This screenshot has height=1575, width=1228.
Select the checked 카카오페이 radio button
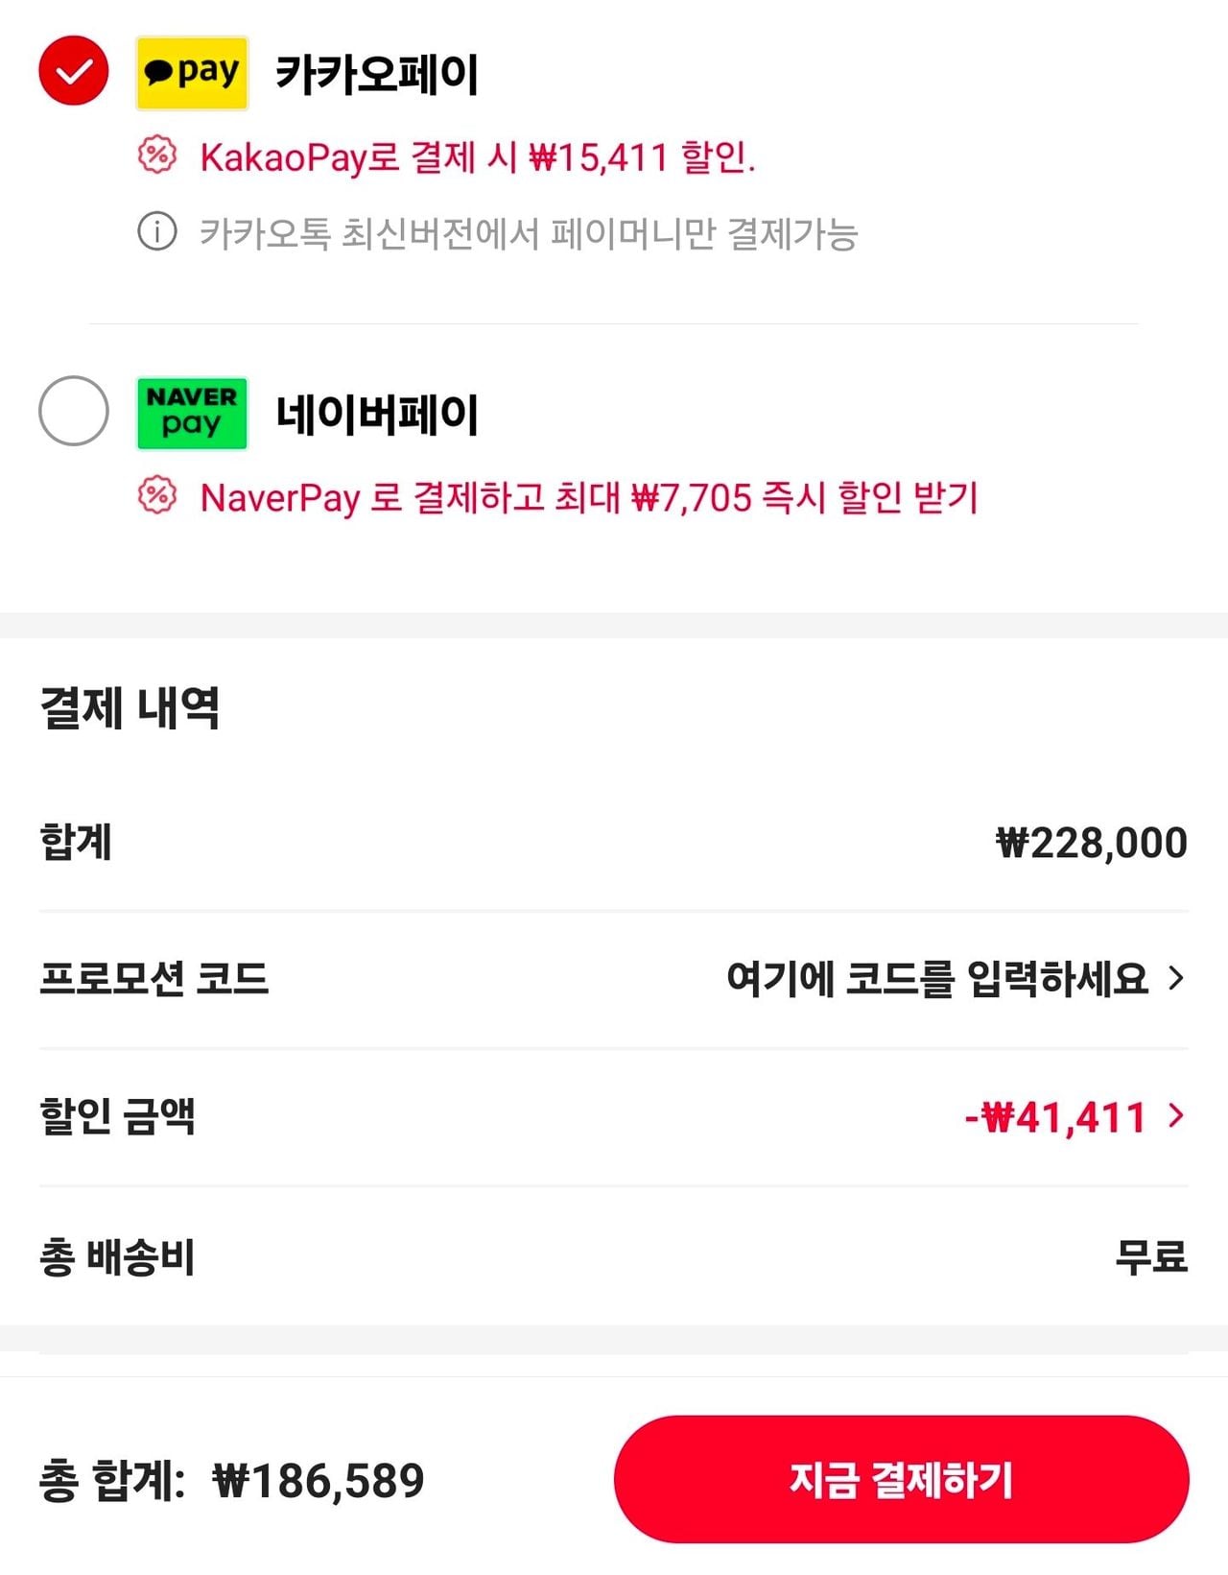pyautogui.click(x=74, y=71)
